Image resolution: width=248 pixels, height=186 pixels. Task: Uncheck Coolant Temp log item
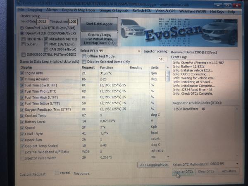[x=22, y=116]
